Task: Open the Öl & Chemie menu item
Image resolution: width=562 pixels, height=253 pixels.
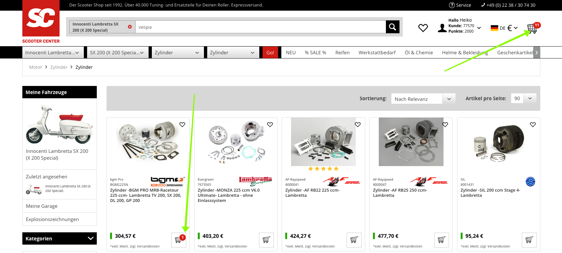Action: pos(419,53)
